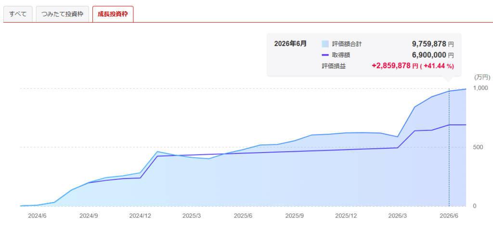Click the 2025/9 axis label
The height and width of the screenshot is (225, 493).
point(295,216)
